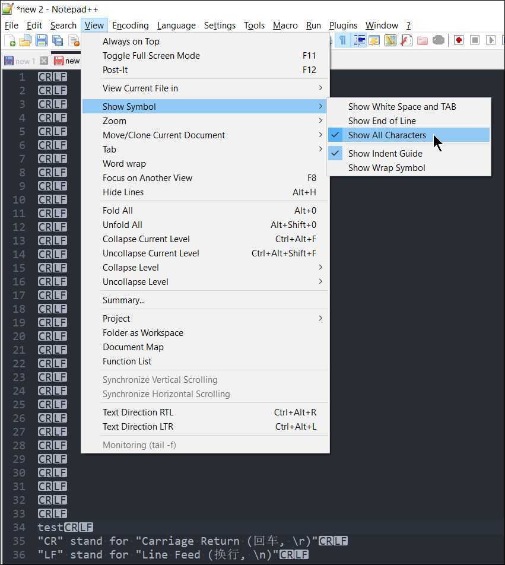
Task: Expand the Project submenu
Action: 205,319
